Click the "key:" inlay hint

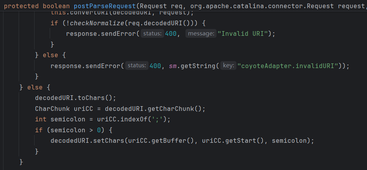(228, 66)
